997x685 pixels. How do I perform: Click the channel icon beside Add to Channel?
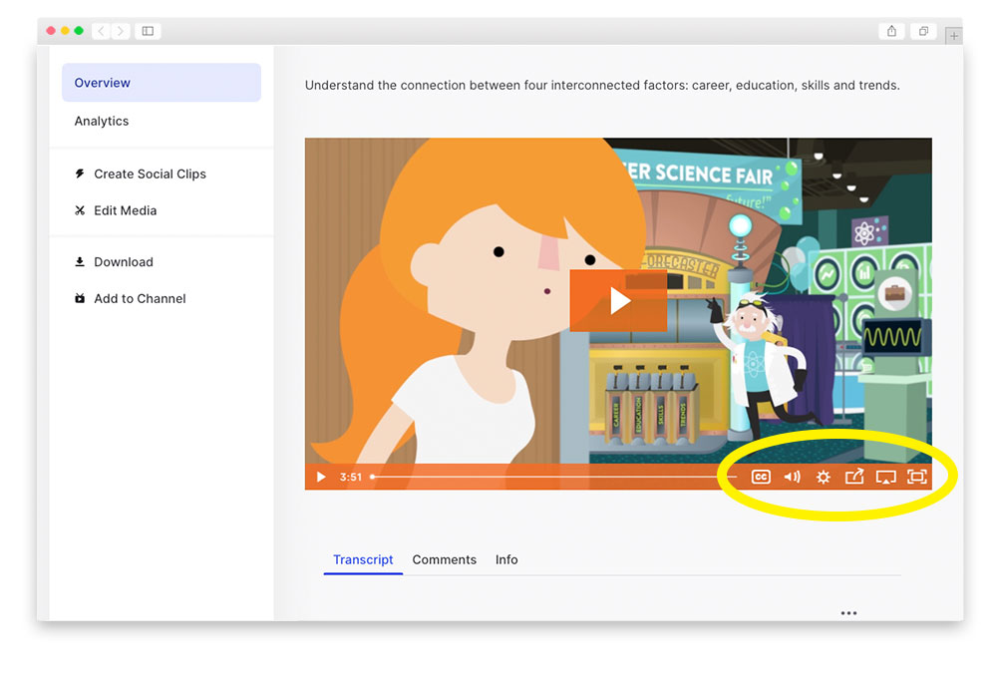80,298
